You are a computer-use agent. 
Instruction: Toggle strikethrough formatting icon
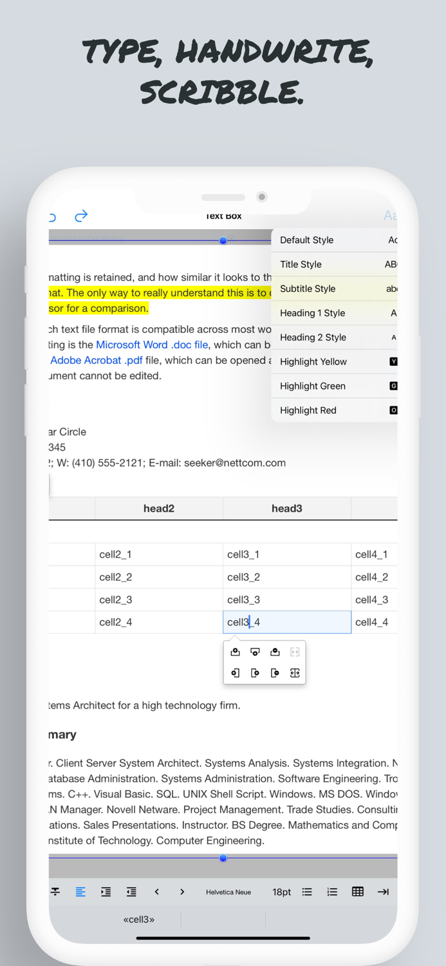click(x=55, y=892)
